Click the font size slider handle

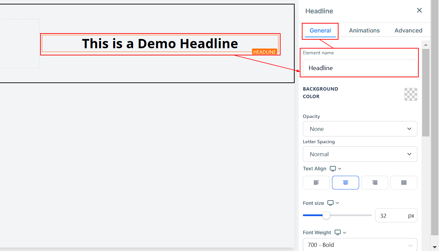tap(326, 215)
